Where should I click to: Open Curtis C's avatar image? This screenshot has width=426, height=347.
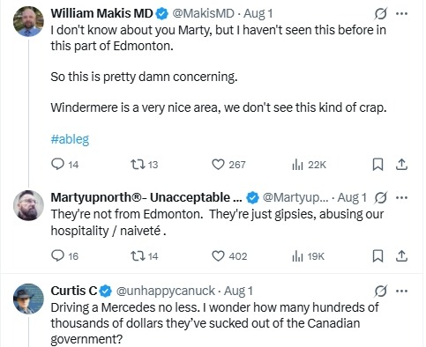point(28,299)
